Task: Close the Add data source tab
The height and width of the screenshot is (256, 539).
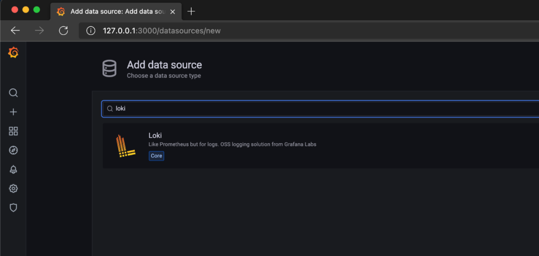Action: 173,11
